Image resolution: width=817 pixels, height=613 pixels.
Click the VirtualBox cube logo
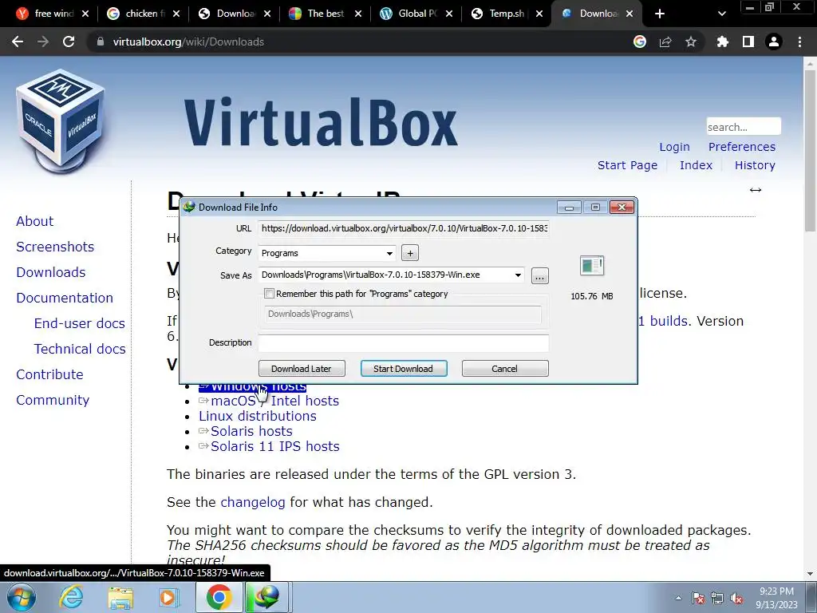(x=61, y=121)
